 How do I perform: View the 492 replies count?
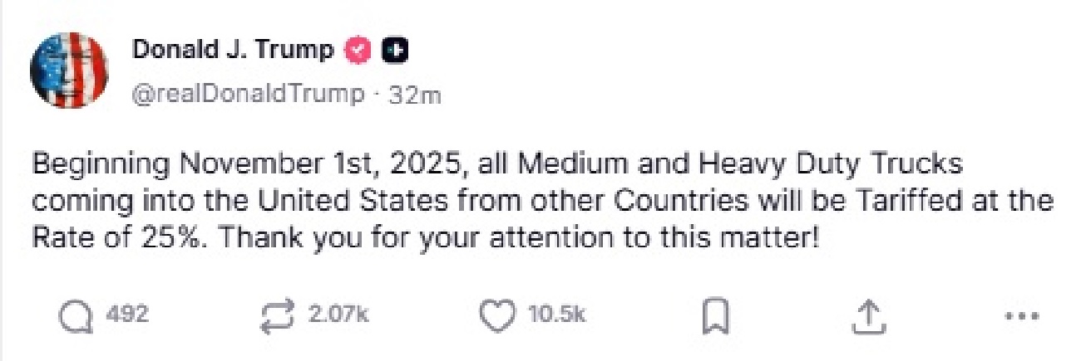pos(127,315)
